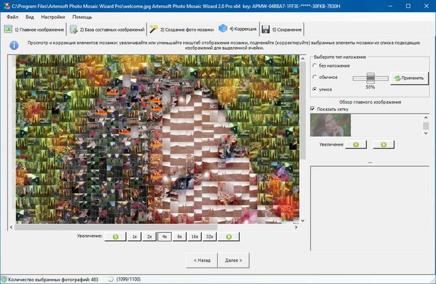Zoom out the main image overview
The width and height of the screenshot is (436, 284).
coord(356,144)
